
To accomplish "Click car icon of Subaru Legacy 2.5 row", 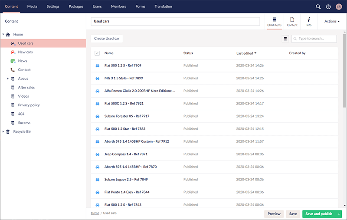I will pos(97,180).
